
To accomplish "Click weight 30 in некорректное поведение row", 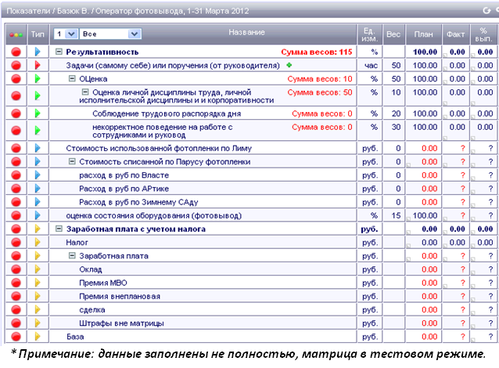I will pyautogui.click(x=396, y=127).
